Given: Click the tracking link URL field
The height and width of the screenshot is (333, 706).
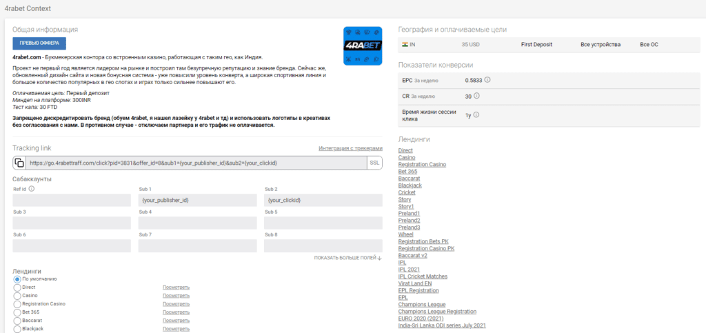Looking at the screenshot, I should point(196,163).
